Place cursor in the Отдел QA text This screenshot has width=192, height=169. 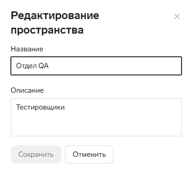32,66
